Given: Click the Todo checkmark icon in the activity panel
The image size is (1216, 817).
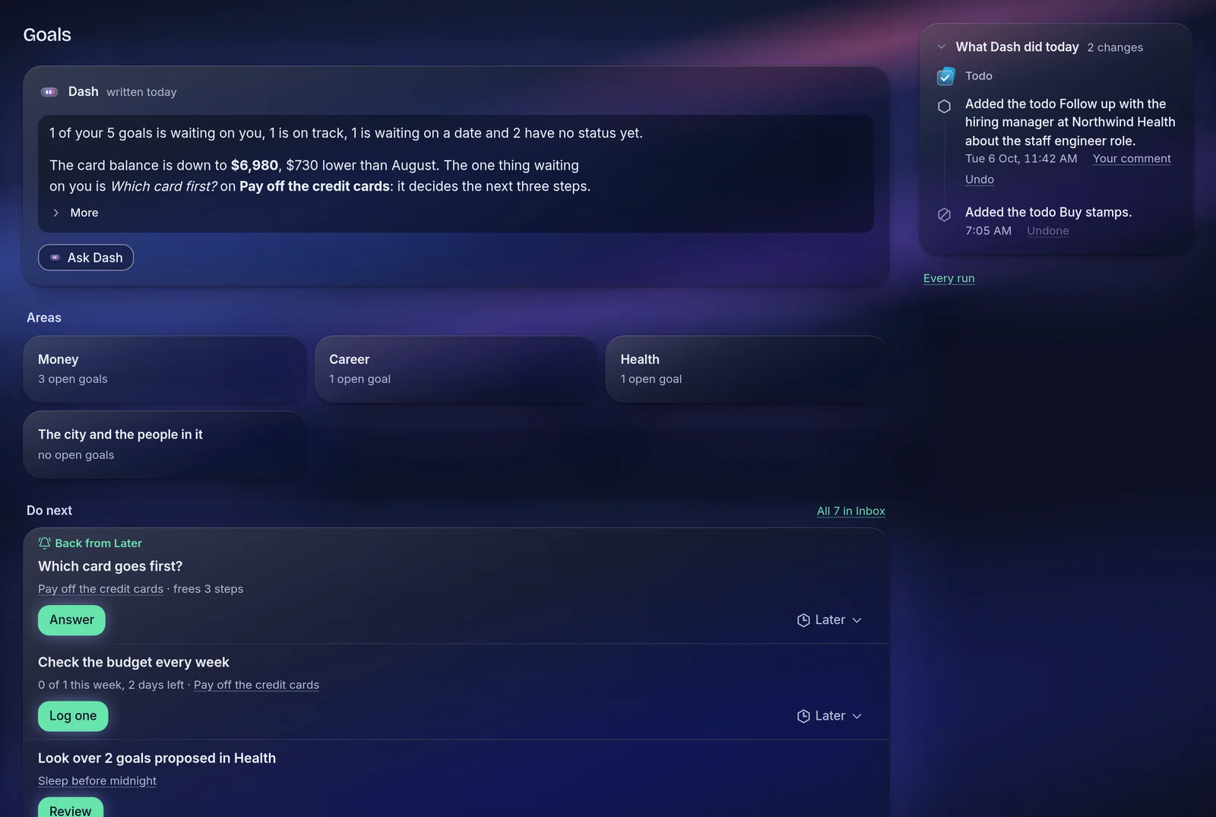Looking at the screenshot, I should point(945,76).
